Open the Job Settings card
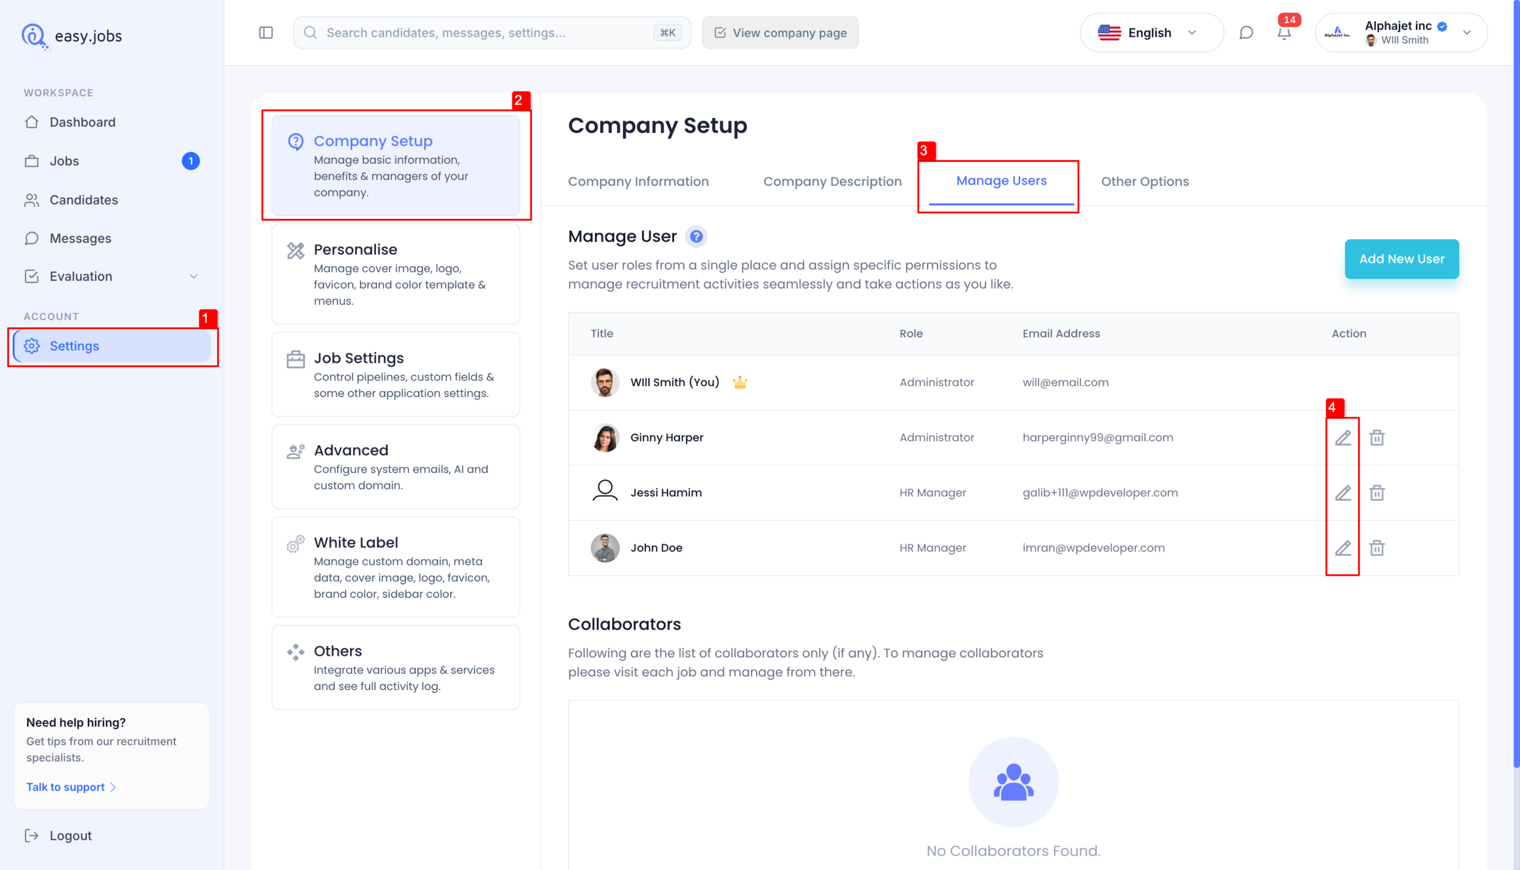The width and height of the screenshot is (1520, 870). point(395,374)
